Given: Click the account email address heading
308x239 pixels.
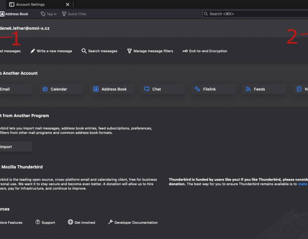Looking at the screenshot, I should point(25,28).
